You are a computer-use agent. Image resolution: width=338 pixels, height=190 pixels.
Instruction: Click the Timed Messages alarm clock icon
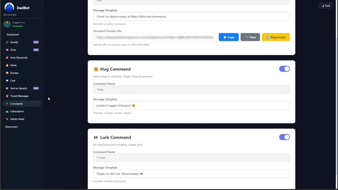[x=7, y=96]
